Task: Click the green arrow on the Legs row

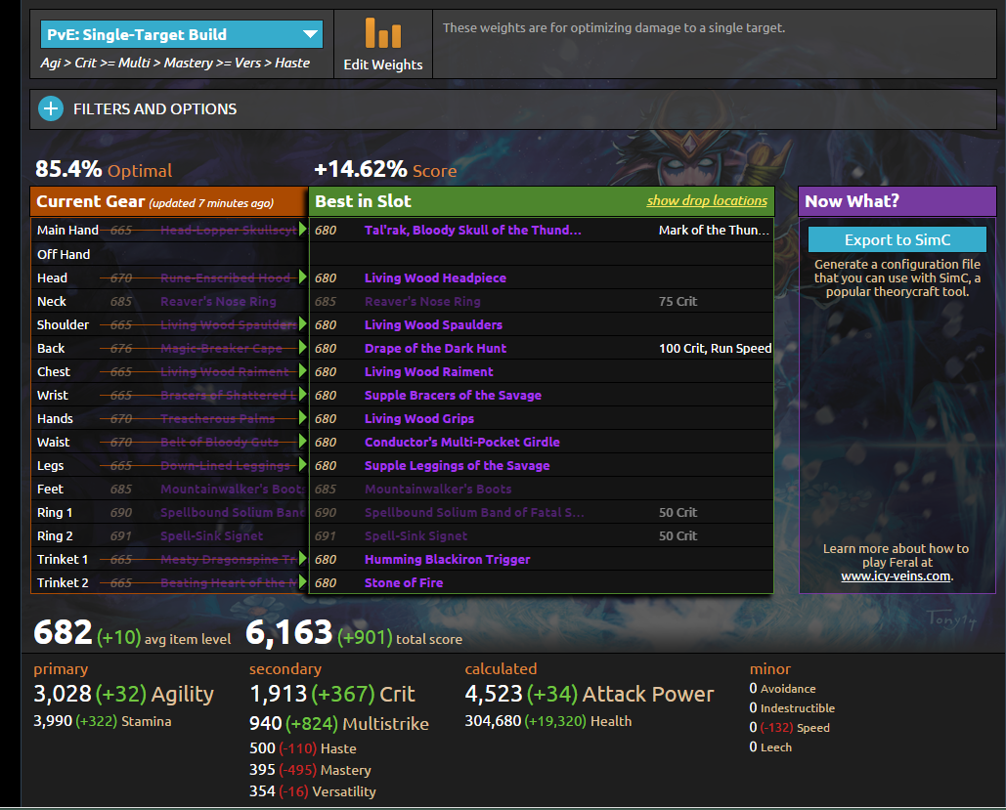Action: (x=303, y=465)
